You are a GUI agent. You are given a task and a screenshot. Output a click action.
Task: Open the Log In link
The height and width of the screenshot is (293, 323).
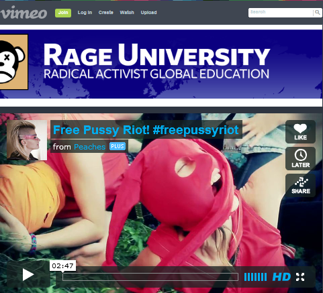click(85, 13)
